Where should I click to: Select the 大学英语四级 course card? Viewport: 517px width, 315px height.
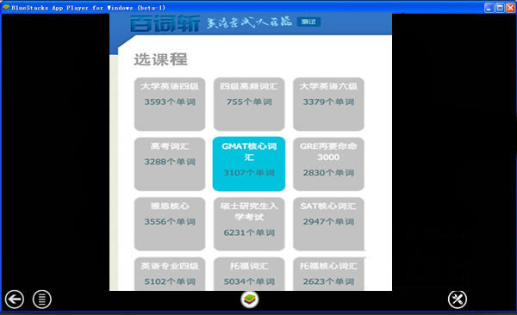pyautogui.click(x=170, y=104)
